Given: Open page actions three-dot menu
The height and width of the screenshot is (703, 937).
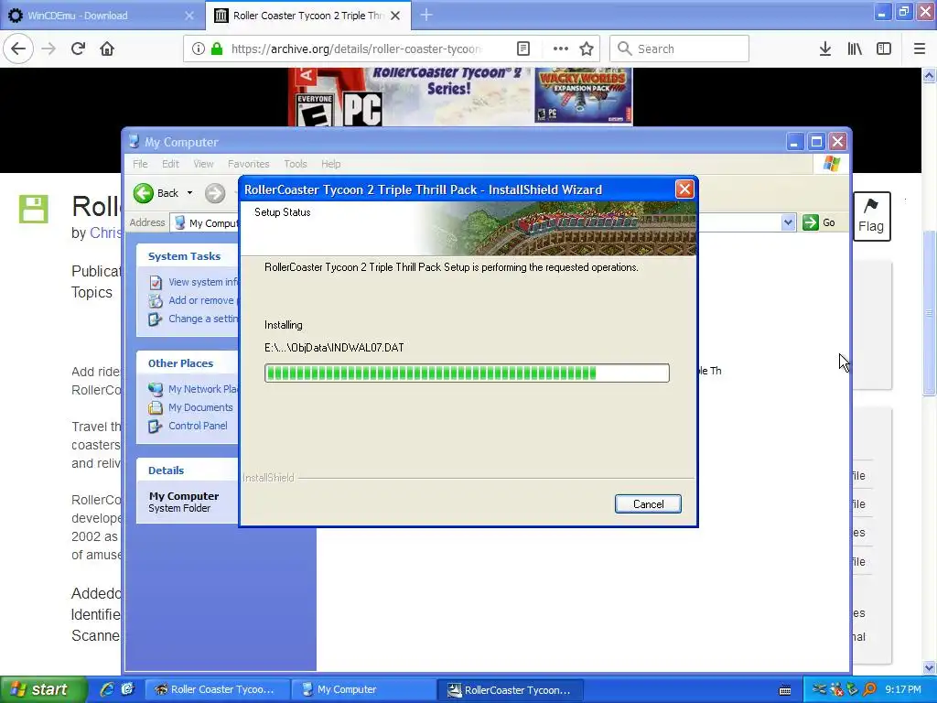Looking at the screenshot, I should [x=561, y=49].
